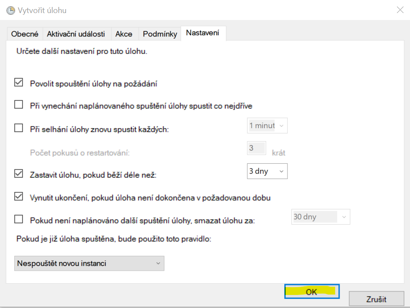
Task: Toggle the Vynutit ukončení checkbox
Action: click(x=19, y=197)
